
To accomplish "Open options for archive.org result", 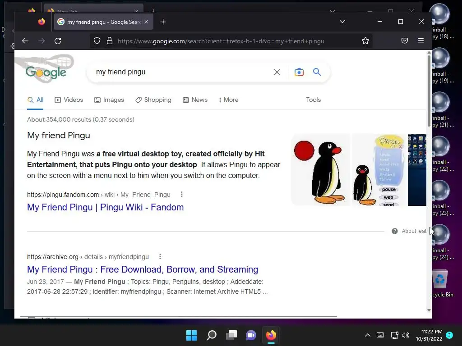I will tap(160, 256).
